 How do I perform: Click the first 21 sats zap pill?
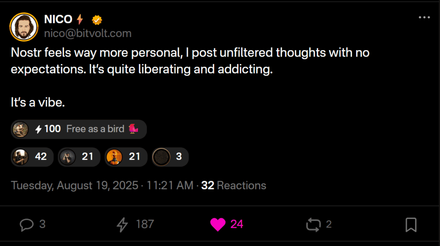click(x=79, y=157)
